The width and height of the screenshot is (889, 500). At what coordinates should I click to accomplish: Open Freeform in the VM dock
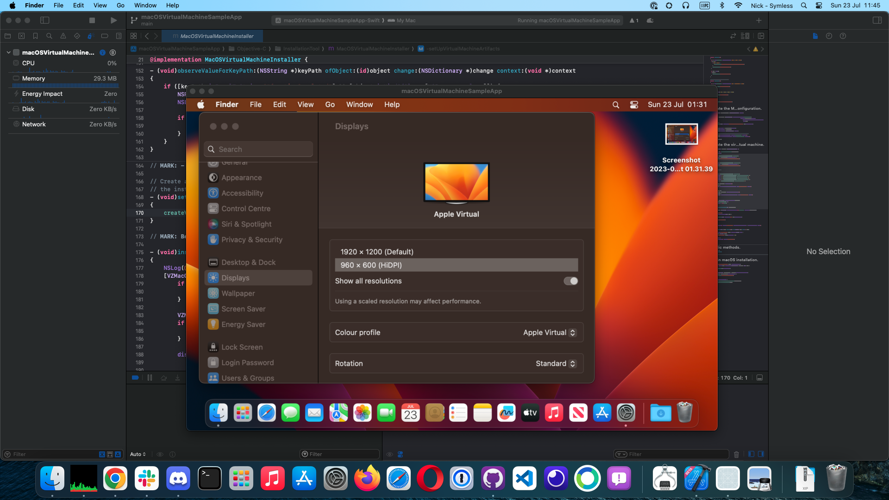pos(506,412)
